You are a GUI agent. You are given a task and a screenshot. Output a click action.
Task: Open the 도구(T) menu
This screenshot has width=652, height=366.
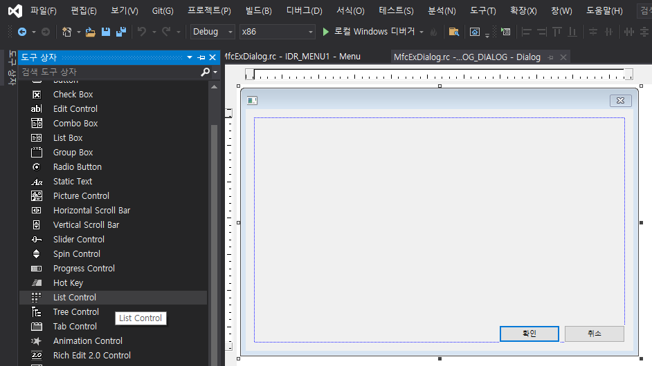[x=482, y=11]
